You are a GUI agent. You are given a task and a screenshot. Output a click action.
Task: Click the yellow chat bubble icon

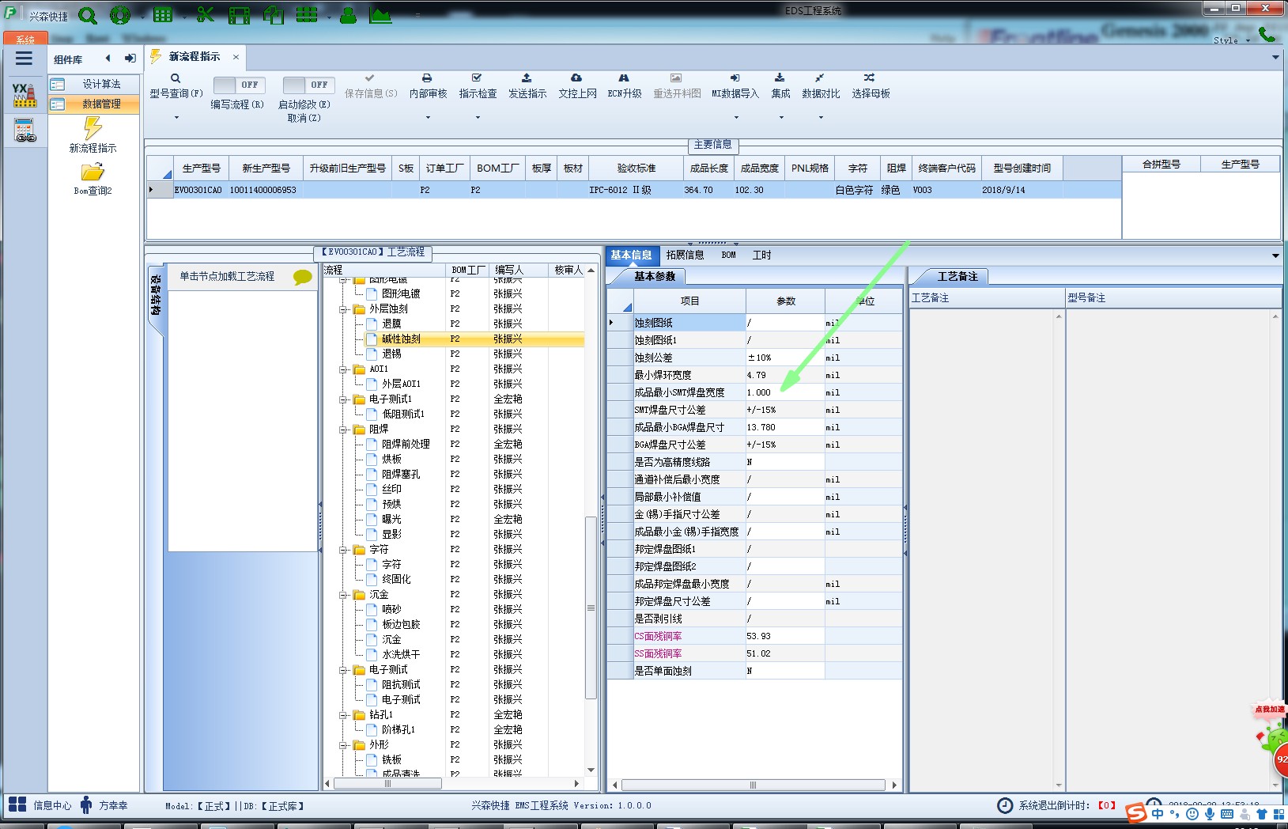click(x=303, y=277)
